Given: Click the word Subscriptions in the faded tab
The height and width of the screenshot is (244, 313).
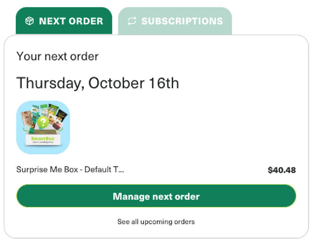Looking at the screenshot, I should (182, 21).
